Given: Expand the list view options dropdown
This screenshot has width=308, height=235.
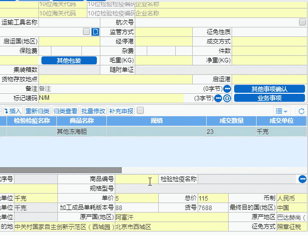Looking at the screenshot, I should [x=282, y=111].
